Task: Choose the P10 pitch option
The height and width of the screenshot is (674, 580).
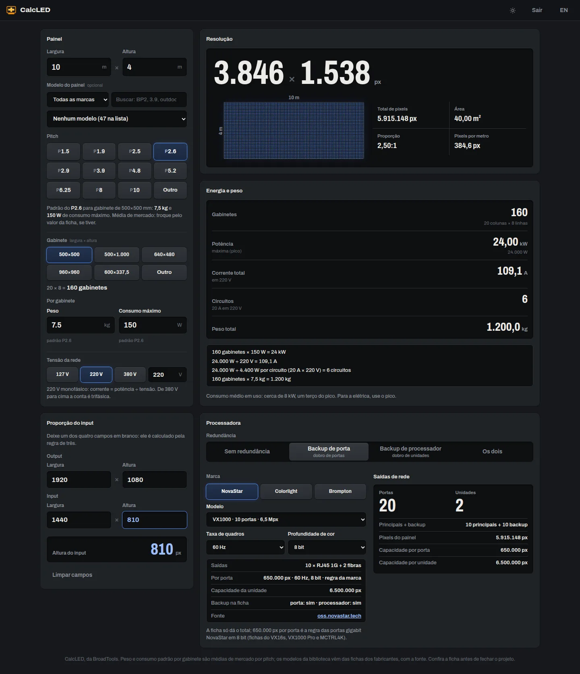Action: tap(135, 190)
